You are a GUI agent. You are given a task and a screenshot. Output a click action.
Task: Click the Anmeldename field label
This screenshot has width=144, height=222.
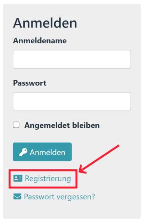coord(40,41)
